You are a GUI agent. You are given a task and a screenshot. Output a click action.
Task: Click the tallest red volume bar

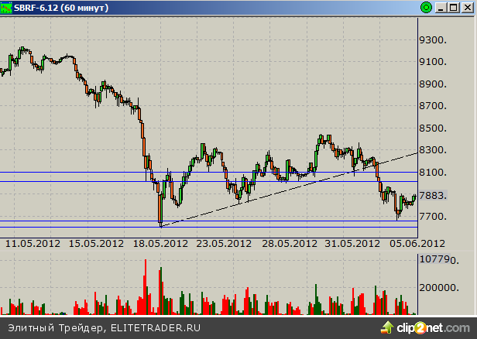pyautogui.click(x=145, y=286)
